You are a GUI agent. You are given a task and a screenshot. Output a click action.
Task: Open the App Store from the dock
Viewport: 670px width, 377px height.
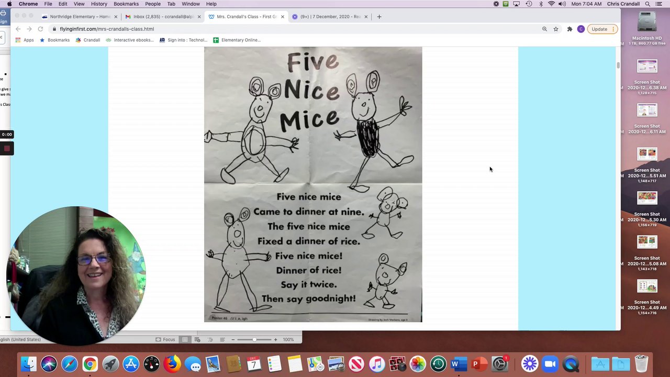tap(131, 363)
